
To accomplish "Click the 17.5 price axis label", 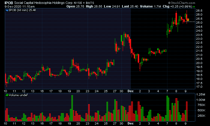I will 199,83.
